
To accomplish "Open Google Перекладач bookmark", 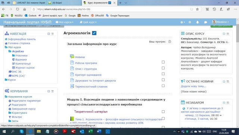I will click(118, 16).
